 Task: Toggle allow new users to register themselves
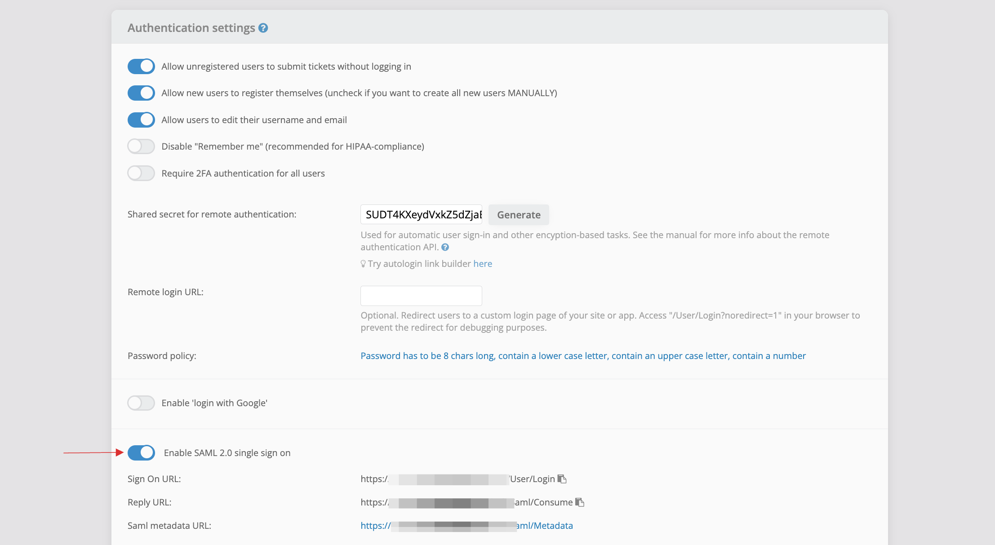[141, 93]
